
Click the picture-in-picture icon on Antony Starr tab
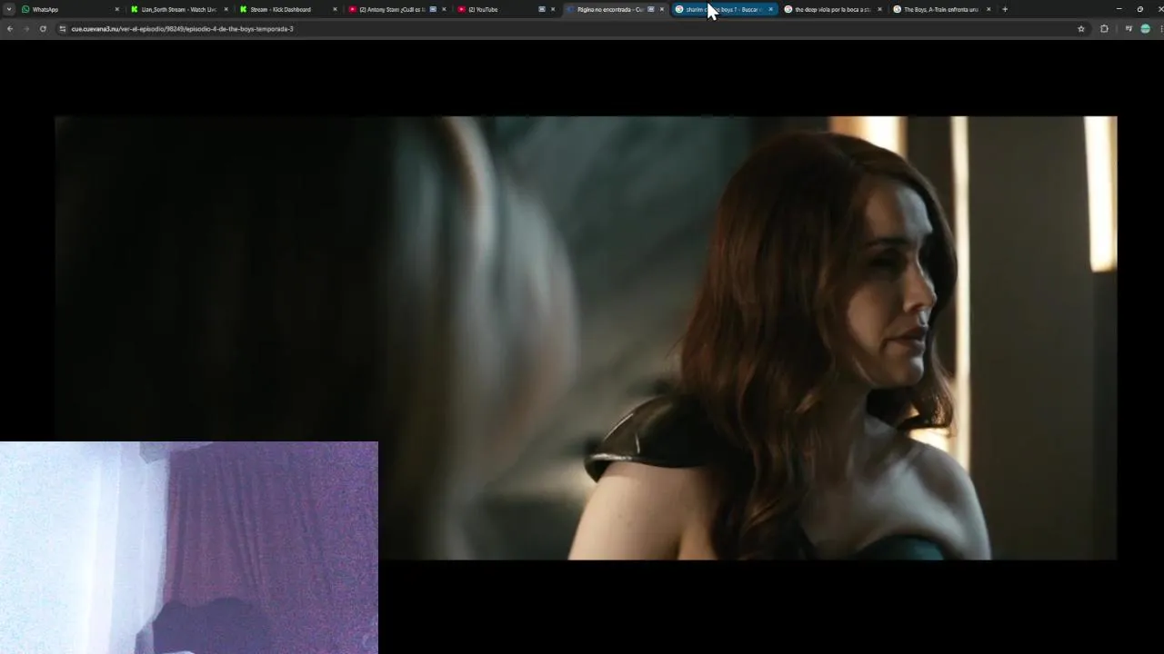433,9
